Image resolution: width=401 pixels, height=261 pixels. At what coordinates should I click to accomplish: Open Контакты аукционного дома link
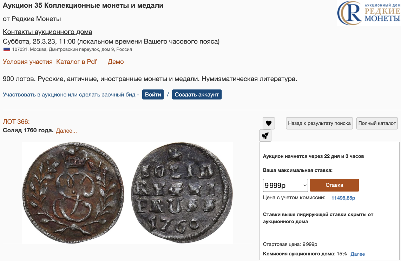(x=47, y=32)
